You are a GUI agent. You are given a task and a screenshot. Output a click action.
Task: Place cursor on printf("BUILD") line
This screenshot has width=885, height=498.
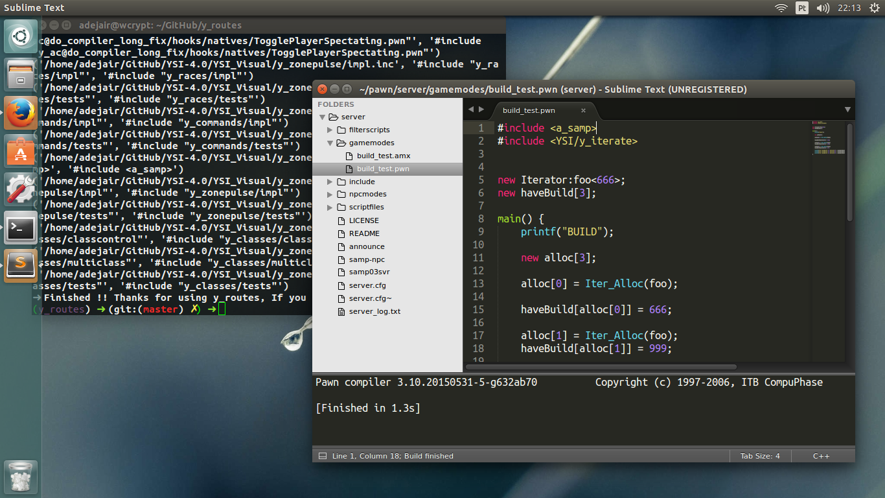coord(567,231)
